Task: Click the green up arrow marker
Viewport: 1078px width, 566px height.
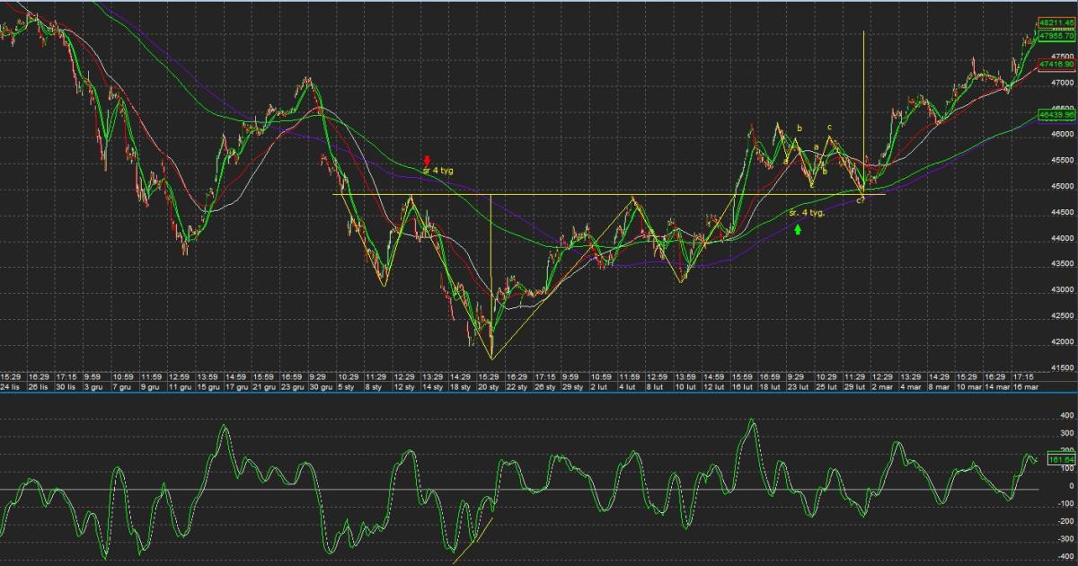Action: [x=798, y=230]
